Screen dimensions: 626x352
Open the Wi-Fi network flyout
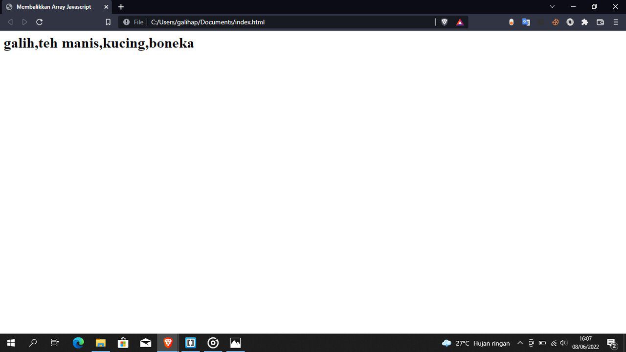click(x=554, y=343)
